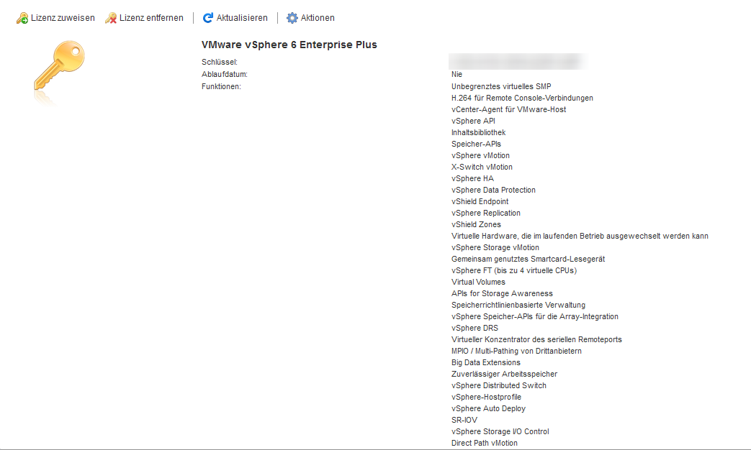The width and height of the screenshot is (751, 450).
Task: Click the blurred license key value
Action: click(516, 62)
